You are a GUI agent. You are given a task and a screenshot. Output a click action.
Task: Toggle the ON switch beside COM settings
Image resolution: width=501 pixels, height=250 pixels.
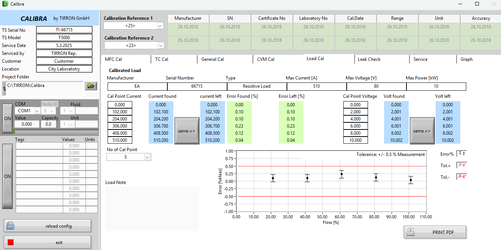(7, 118)
